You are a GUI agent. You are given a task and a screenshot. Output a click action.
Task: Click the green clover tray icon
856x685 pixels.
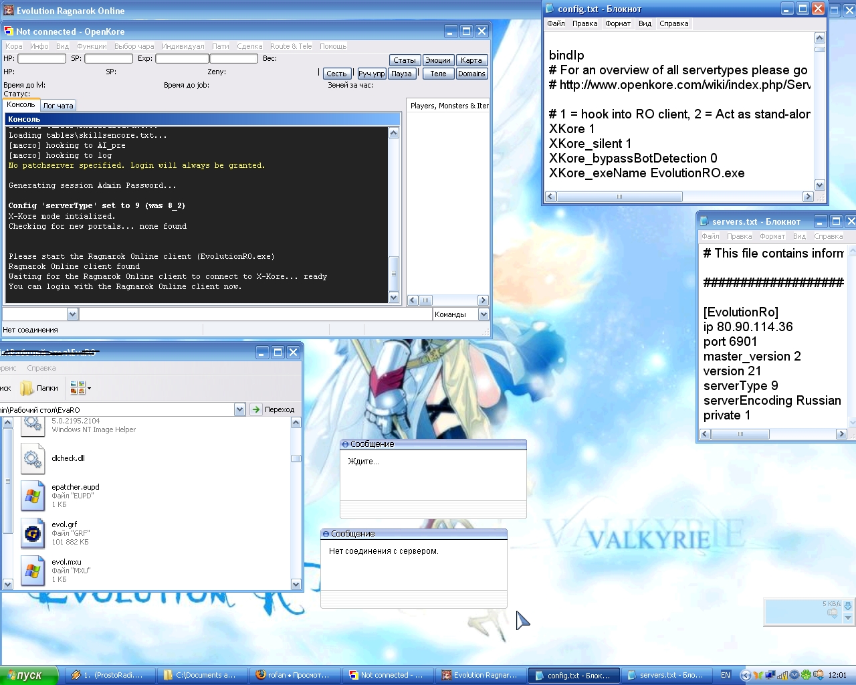pos(807,676)
